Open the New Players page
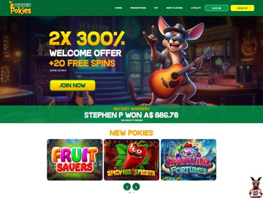263x198 pixels. click(x=175, y=8)
